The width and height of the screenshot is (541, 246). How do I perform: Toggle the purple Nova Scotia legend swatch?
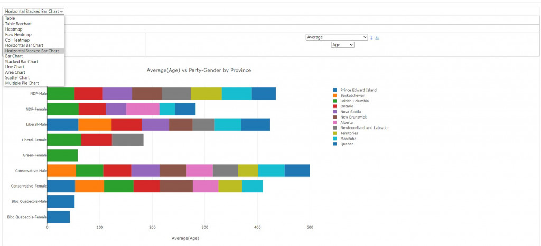coord(334,112)
